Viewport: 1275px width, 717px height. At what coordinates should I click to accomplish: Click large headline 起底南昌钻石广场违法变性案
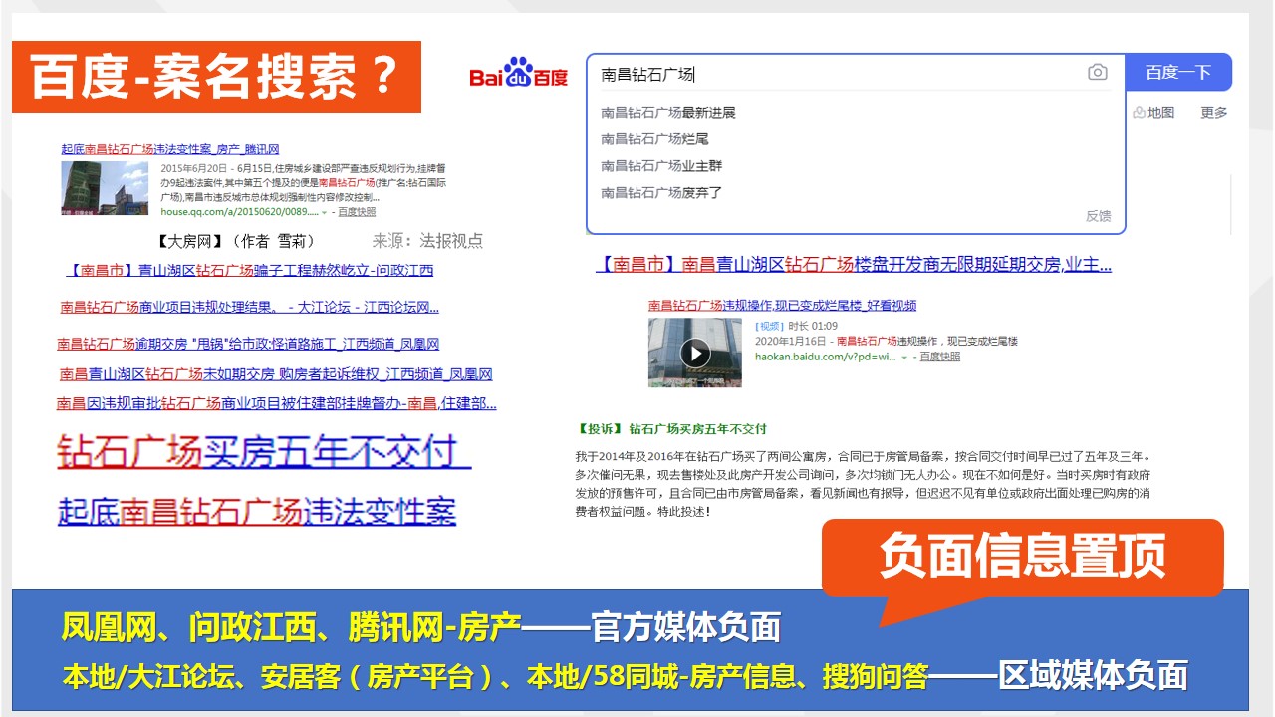click(x=257, y=511)
